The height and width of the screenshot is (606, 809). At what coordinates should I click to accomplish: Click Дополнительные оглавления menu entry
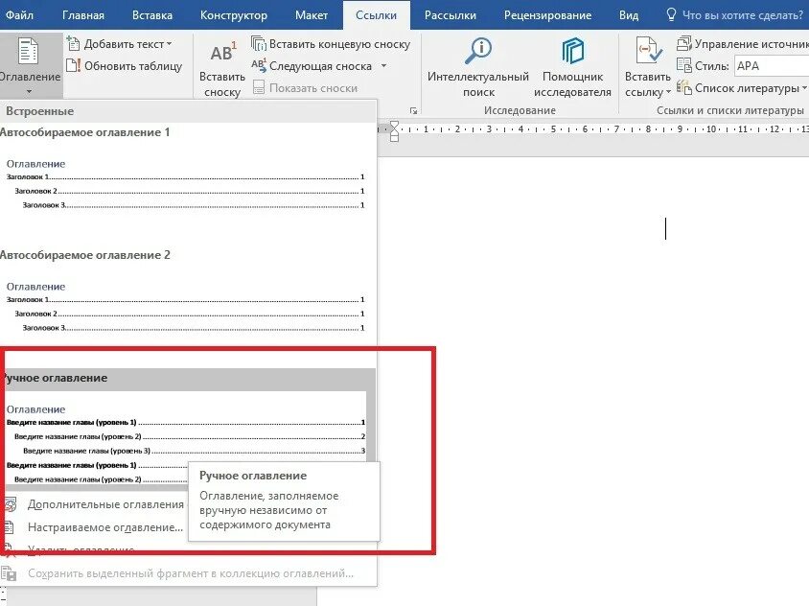coord(105,504)
